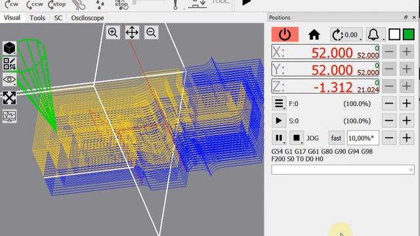Toggle the eye visibility options

(x=9, y=79)
